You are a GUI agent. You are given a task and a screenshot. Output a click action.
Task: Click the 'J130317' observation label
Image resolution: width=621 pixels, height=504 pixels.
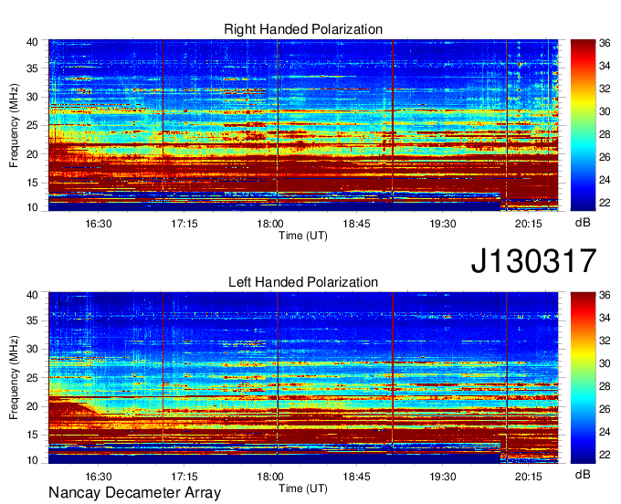[x=533, y=261]
